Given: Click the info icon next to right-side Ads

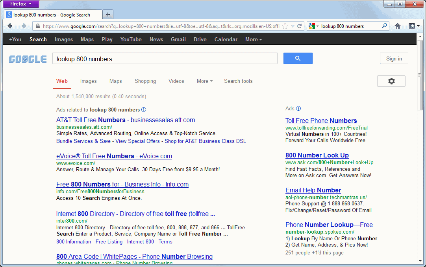Looking at the screenshot, I should tap(298, 108).
